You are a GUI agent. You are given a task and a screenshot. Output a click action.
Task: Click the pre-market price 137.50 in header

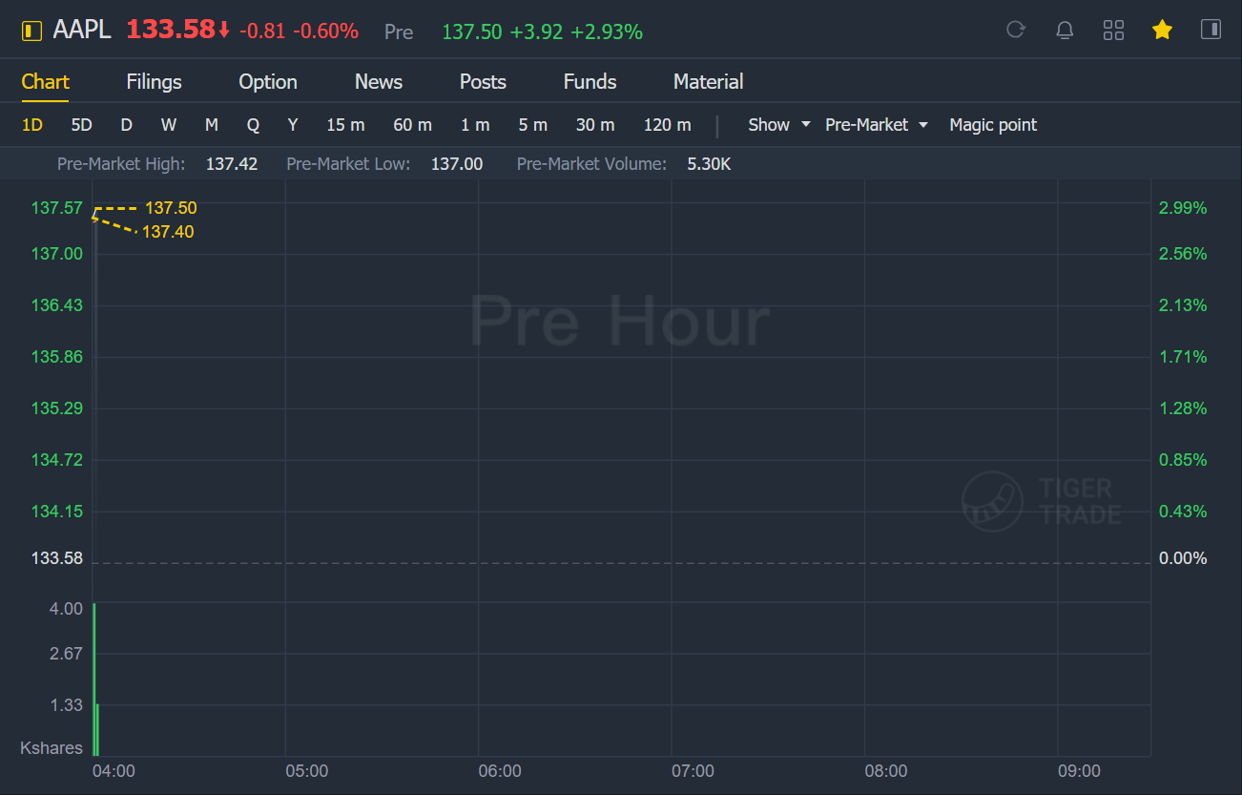click(472, 32)
